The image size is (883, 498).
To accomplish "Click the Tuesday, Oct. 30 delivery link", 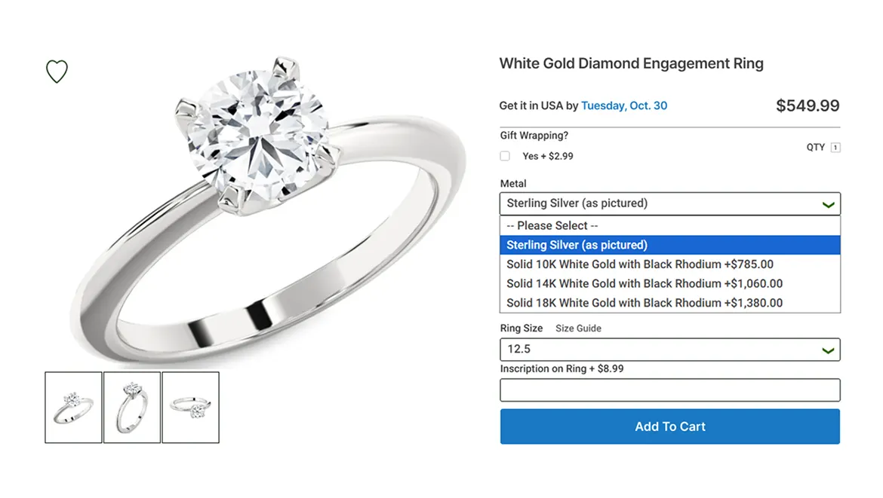I will 624,105.
